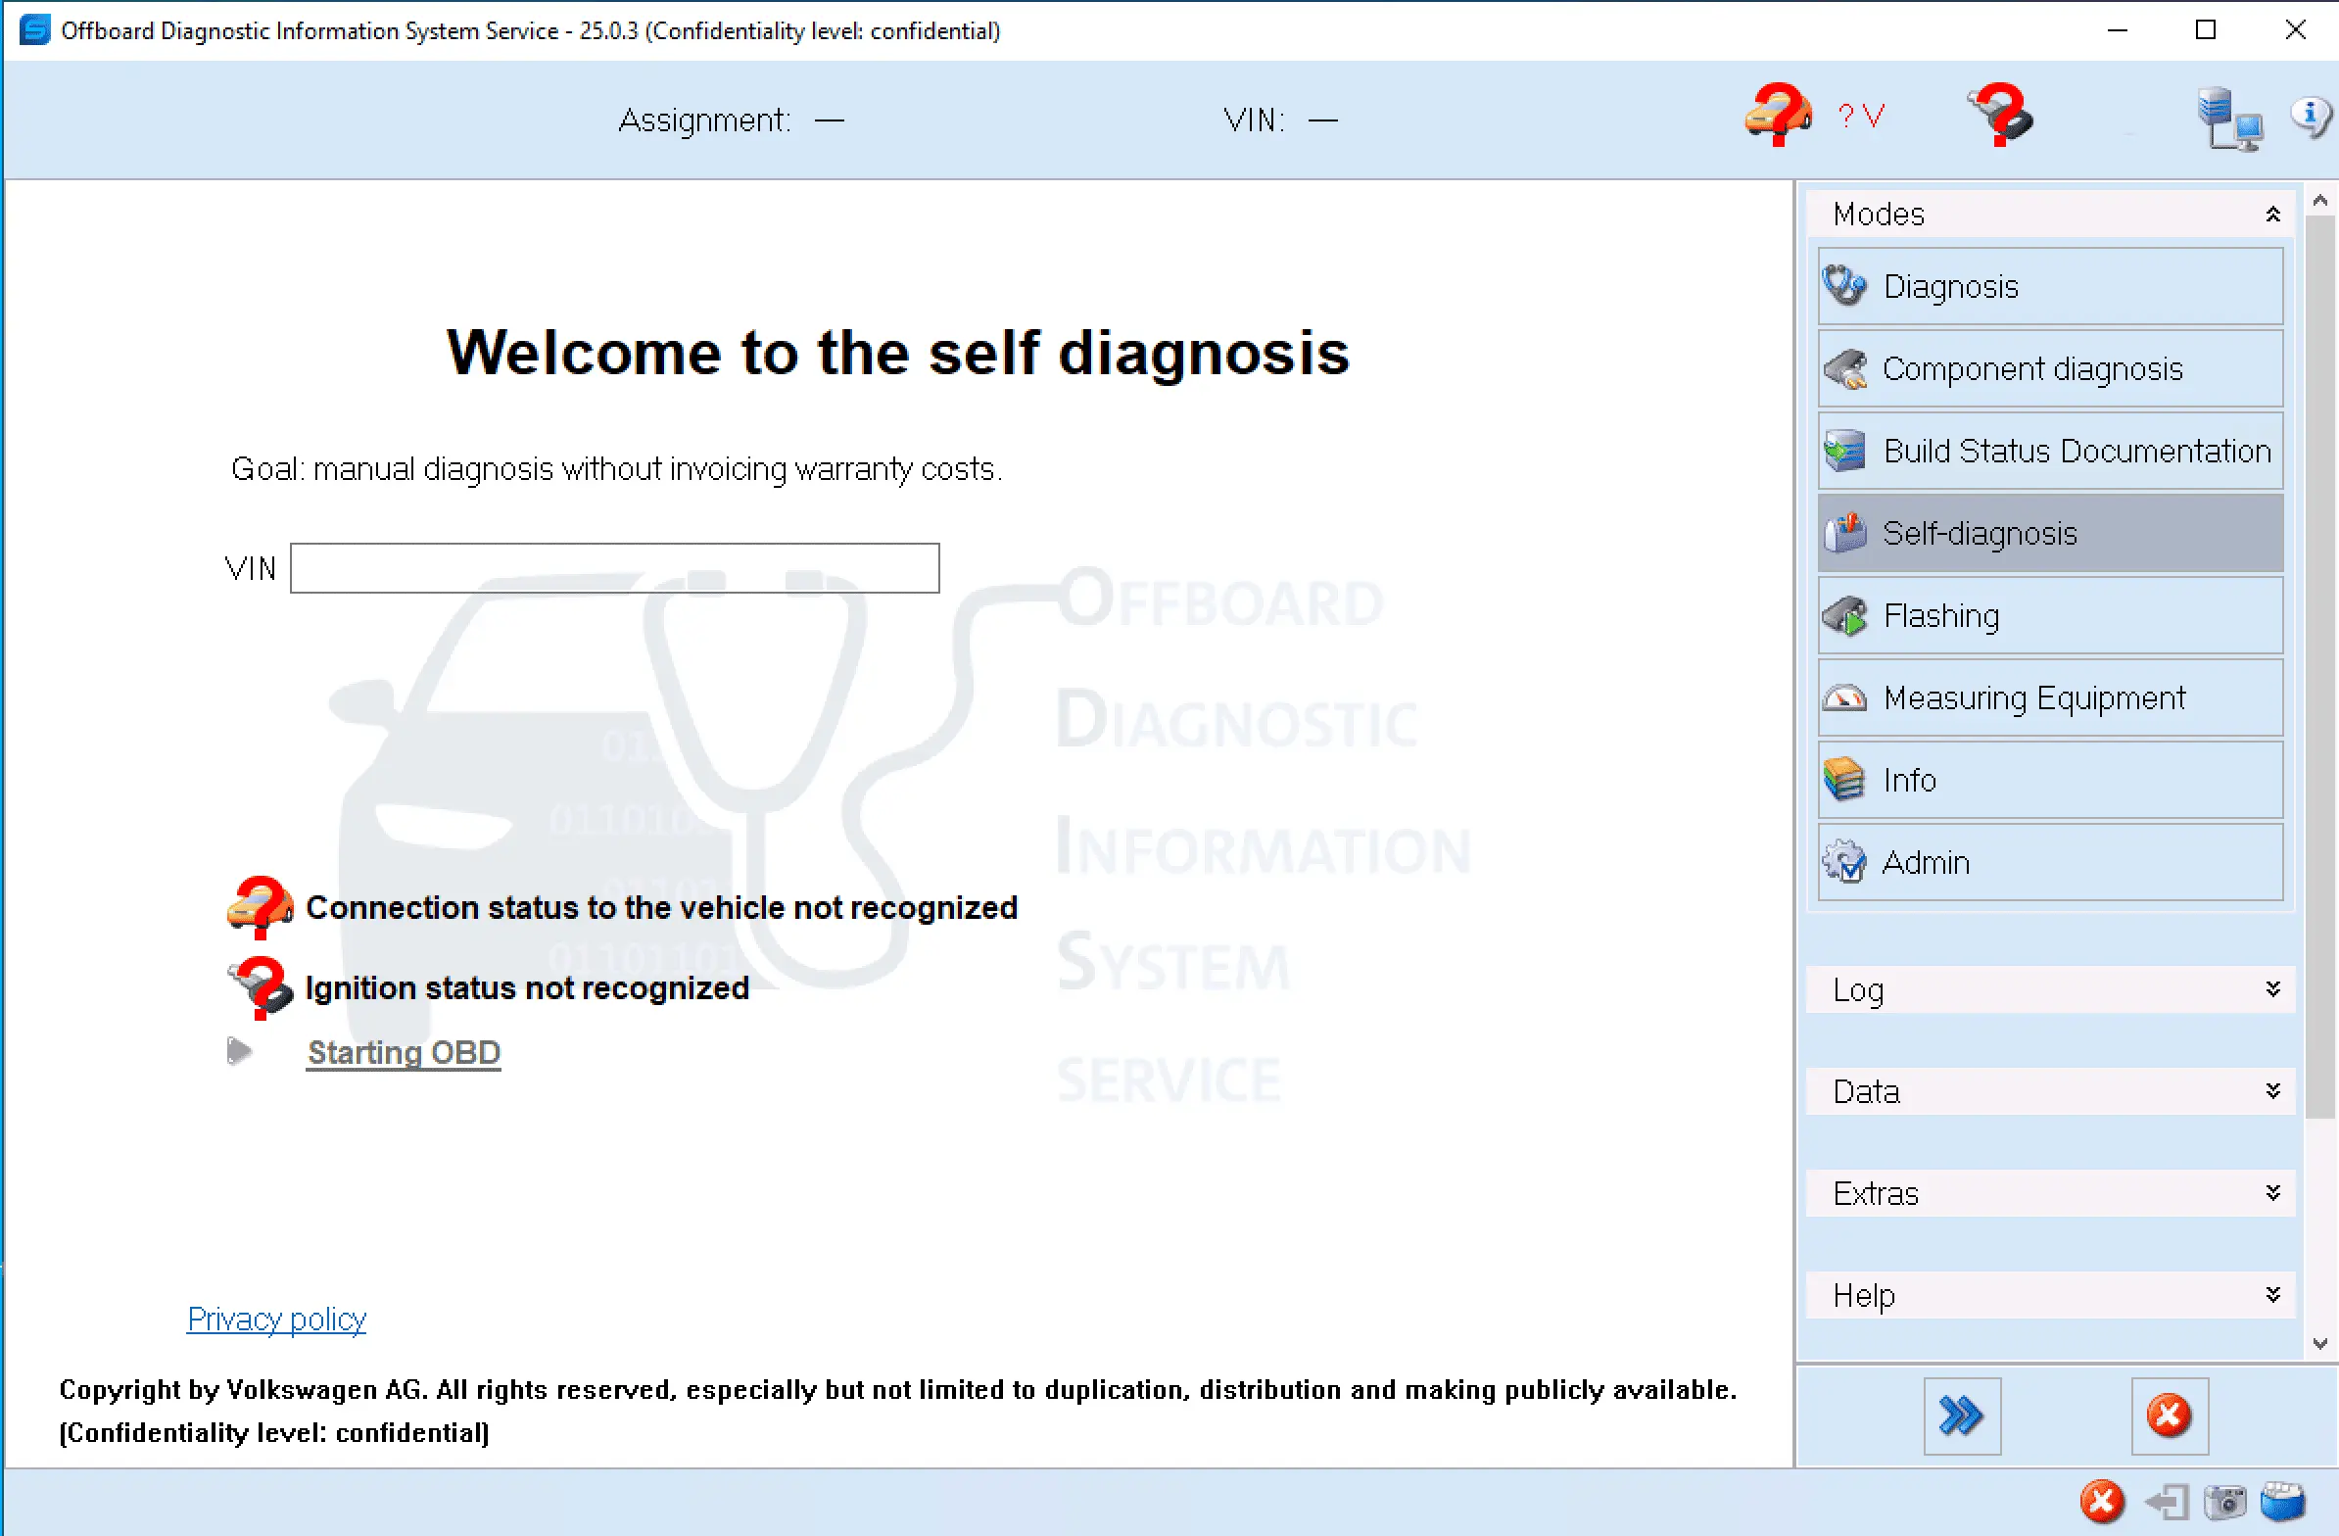This screenshot has width=2339, height=1536.
Task: Click 'Ignition status not recognized' text
Action: pos(528,987)
